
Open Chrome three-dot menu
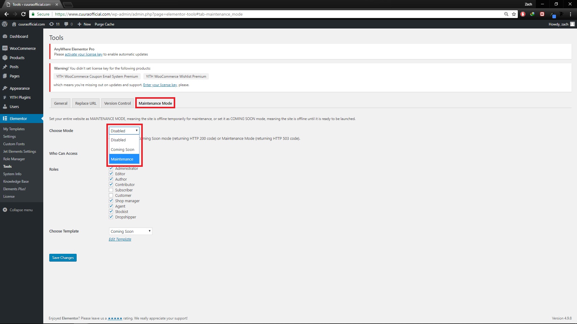click(x=570, y=14)
